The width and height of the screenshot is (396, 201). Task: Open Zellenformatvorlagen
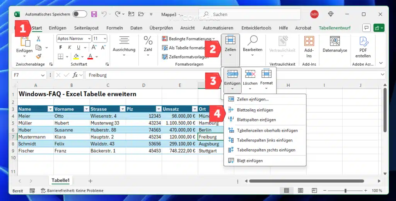[185, 57]
